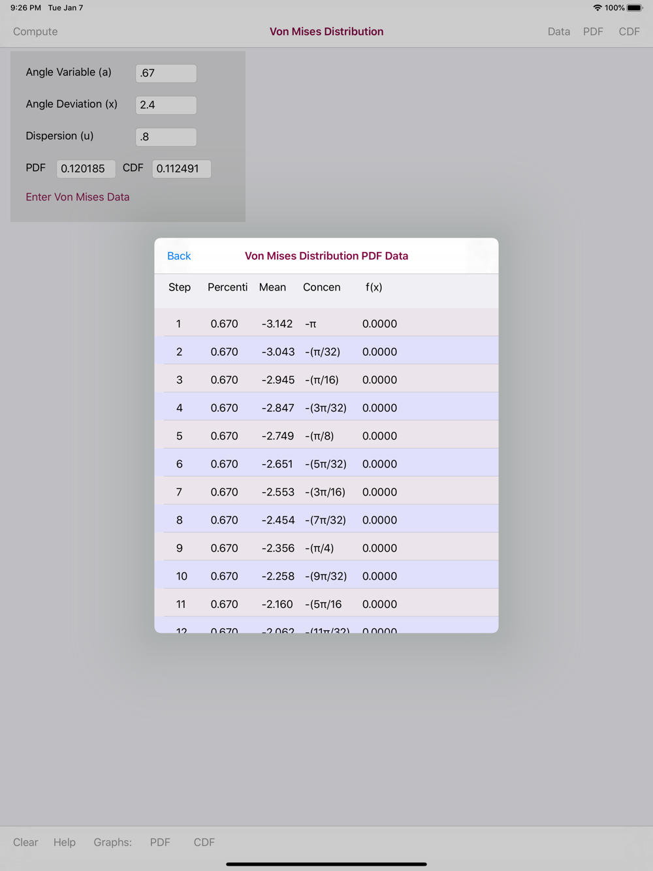Select the row with concentration -(π/32)

pyautogui.click(x=326, y=351)
